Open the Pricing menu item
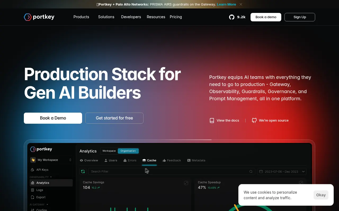The height and width of the screenshot is (211, 339). tap(176, 17)
